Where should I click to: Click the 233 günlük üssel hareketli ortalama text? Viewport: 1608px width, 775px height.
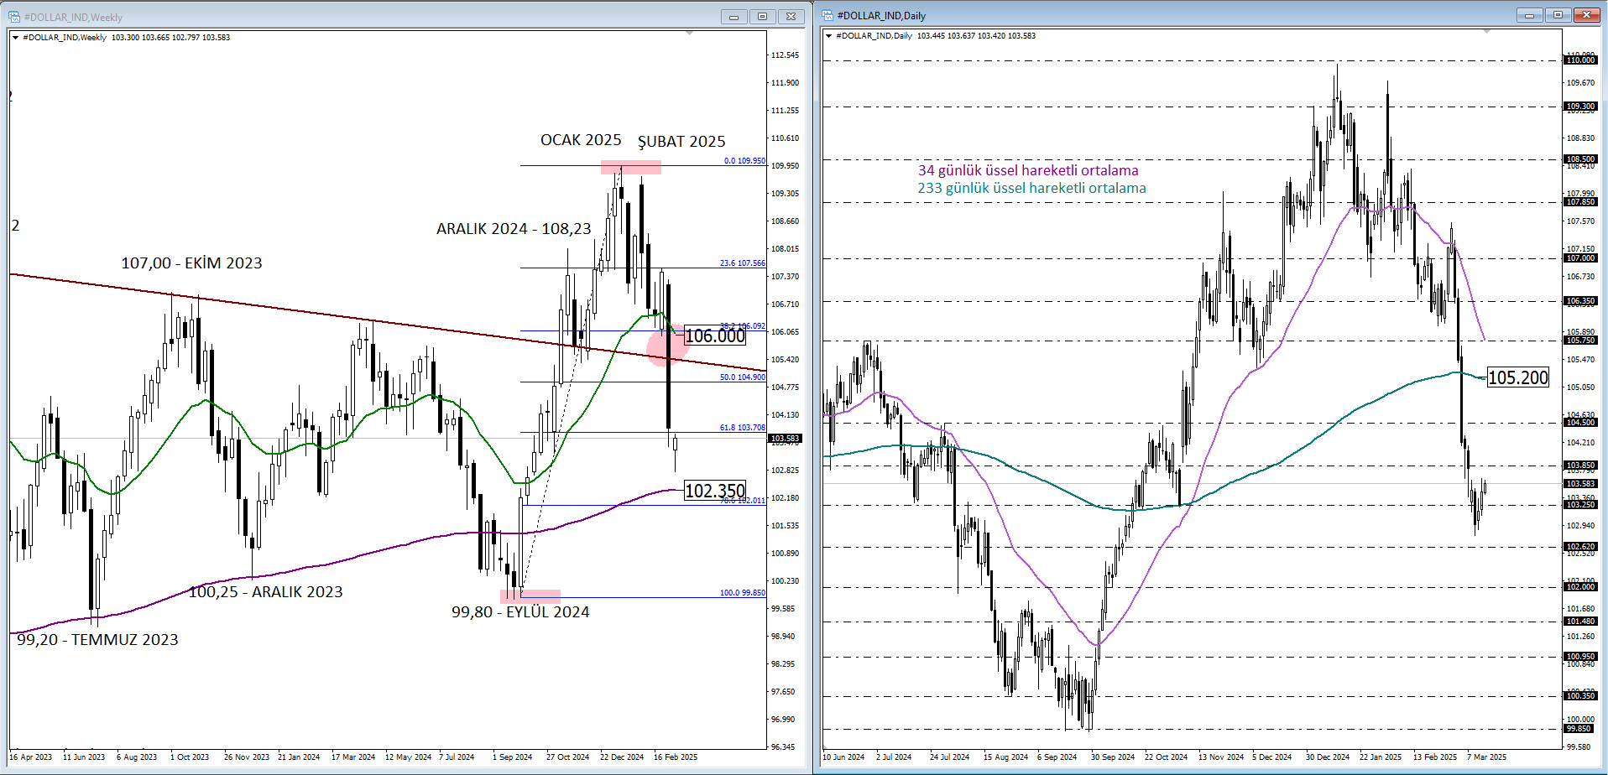[x=1031, y=188]
